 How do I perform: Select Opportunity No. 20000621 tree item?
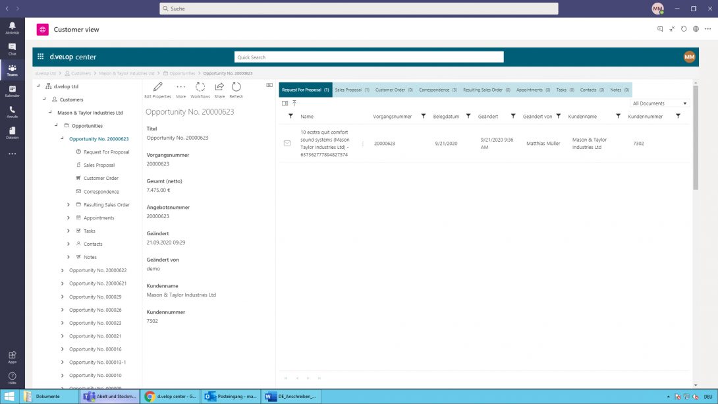point(98,283)
